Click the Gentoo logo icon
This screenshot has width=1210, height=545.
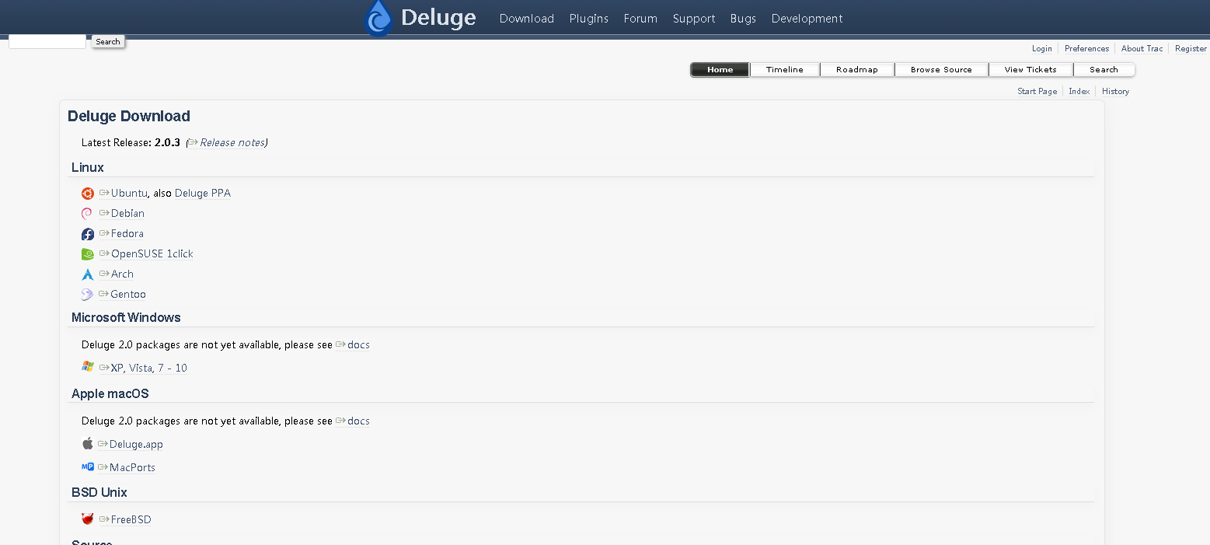pos(87,295)
